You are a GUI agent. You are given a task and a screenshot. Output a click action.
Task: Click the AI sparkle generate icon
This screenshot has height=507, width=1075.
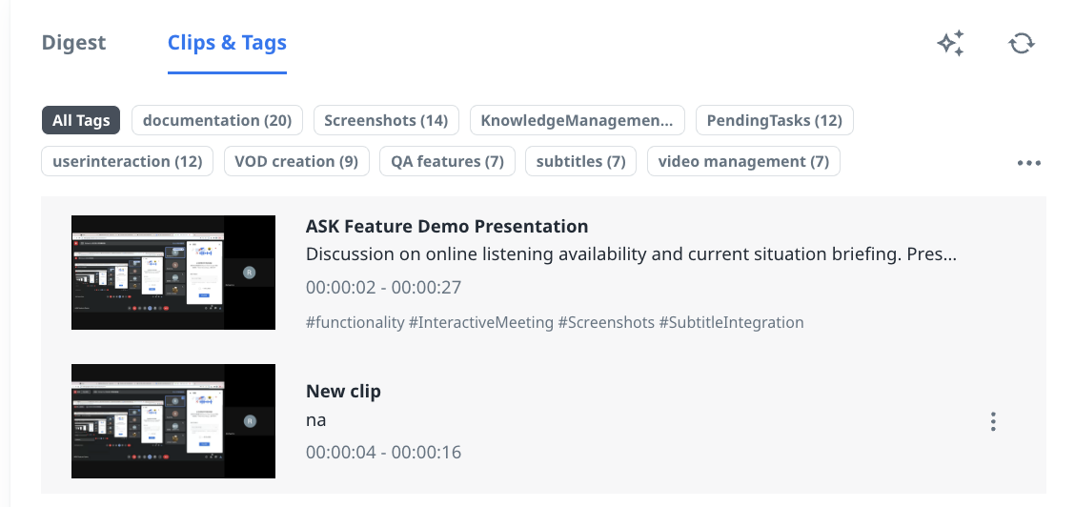click(950, 44)
